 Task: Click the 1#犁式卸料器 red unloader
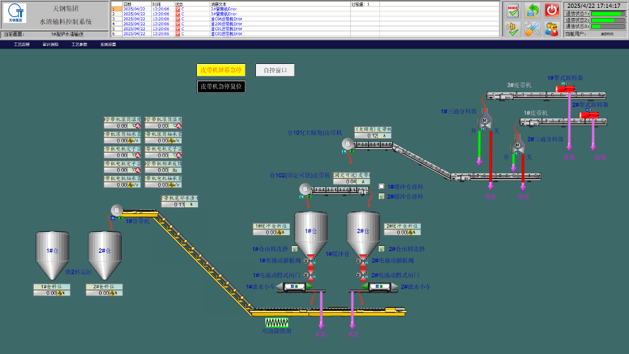pyautogui.click(x=565, y=89)
